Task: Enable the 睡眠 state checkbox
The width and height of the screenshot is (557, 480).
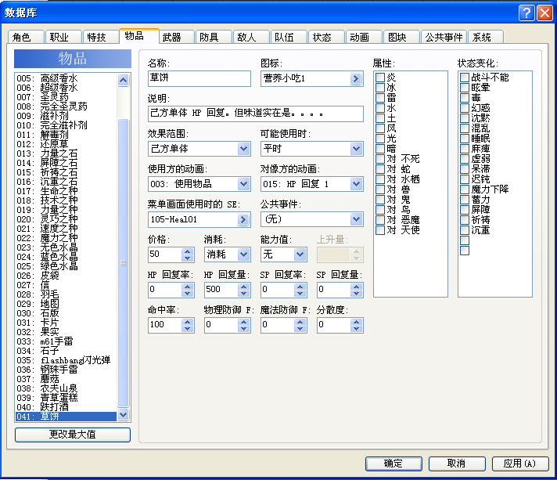Action: 465,139
